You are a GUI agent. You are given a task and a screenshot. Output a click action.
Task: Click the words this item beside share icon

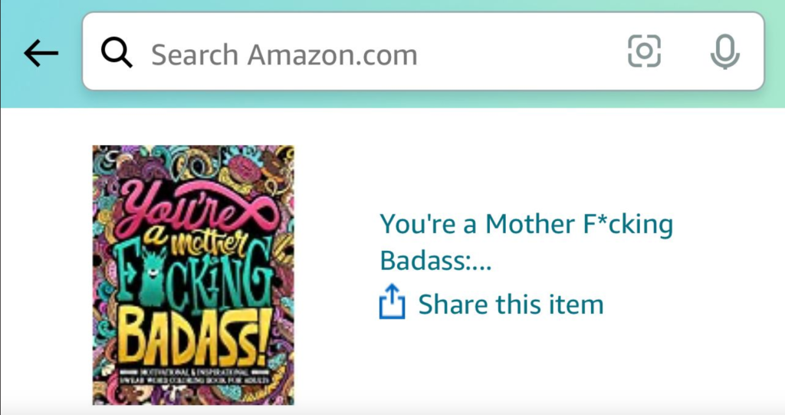click(x=549, y=304)
